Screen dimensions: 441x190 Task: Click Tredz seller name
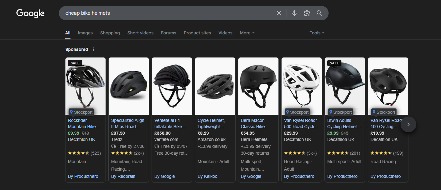coord(117,139)
